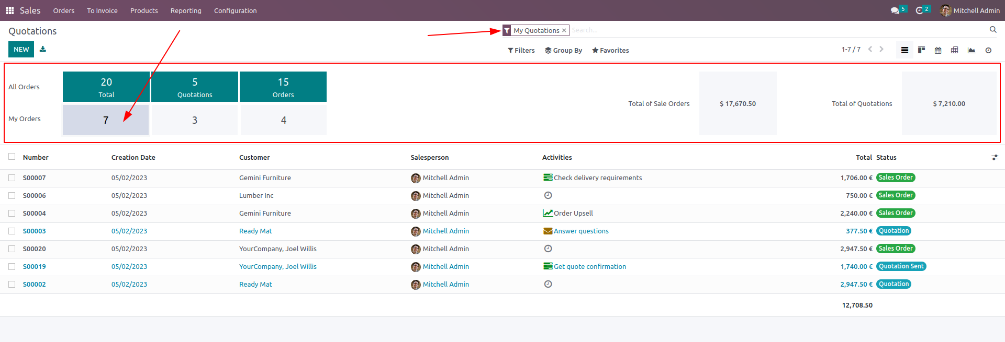Switch to list view

[x=904, y=50]
